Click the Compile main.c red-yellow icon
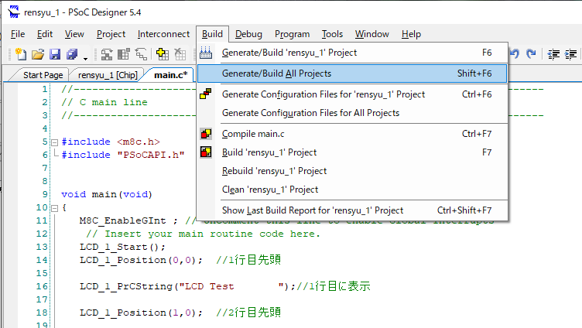The height and width of the screenshot is (328, 582). tap(206, 134)
